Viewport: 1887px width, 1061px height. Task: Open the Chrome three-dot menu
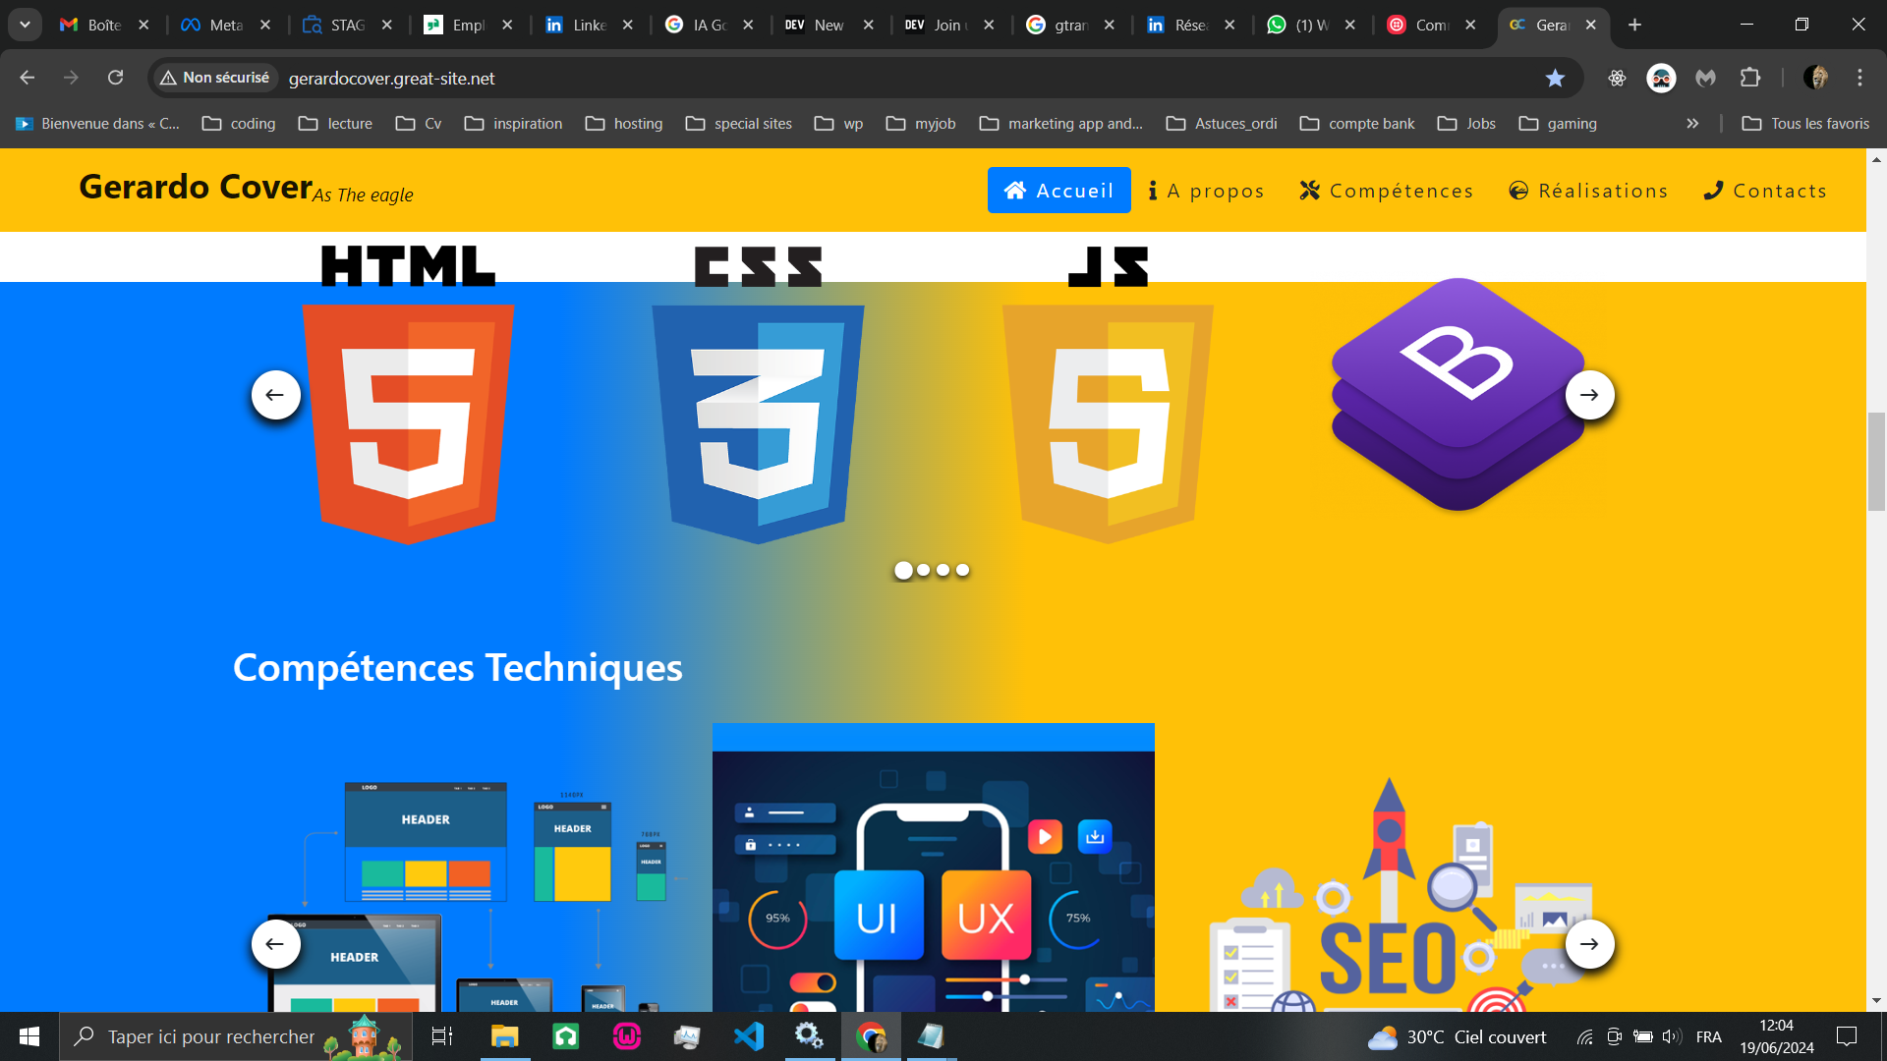1859,78
